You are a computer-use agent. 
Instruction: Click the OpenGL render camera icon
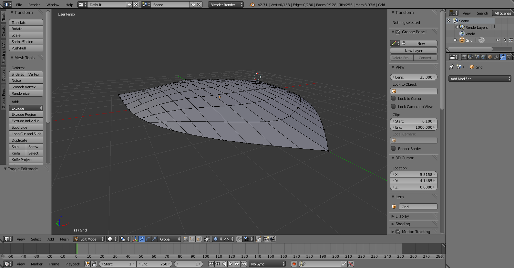[266, 239]
